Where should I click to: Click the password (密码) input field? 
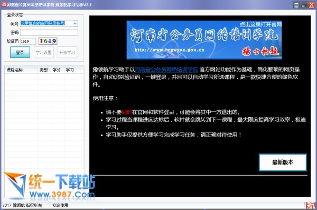[49, 32]
